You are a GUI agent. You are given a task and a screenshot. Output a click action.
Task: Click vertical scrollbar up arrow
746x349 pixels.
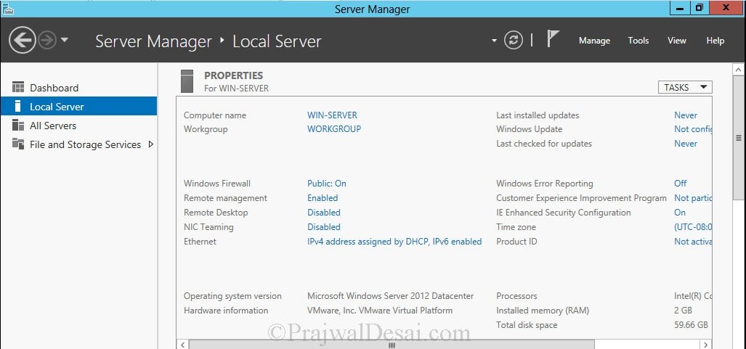tap(739, 70)
